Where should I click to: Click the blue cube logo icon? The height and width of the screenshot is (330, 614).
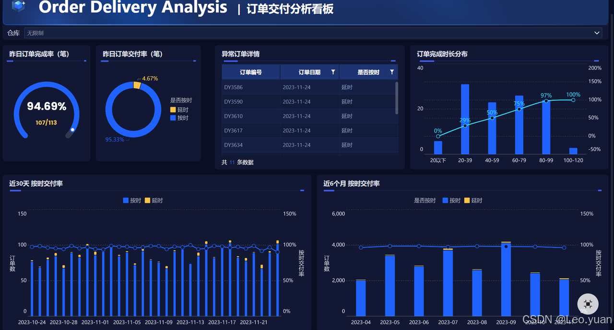pyautogui.click(x=19, y=6)
